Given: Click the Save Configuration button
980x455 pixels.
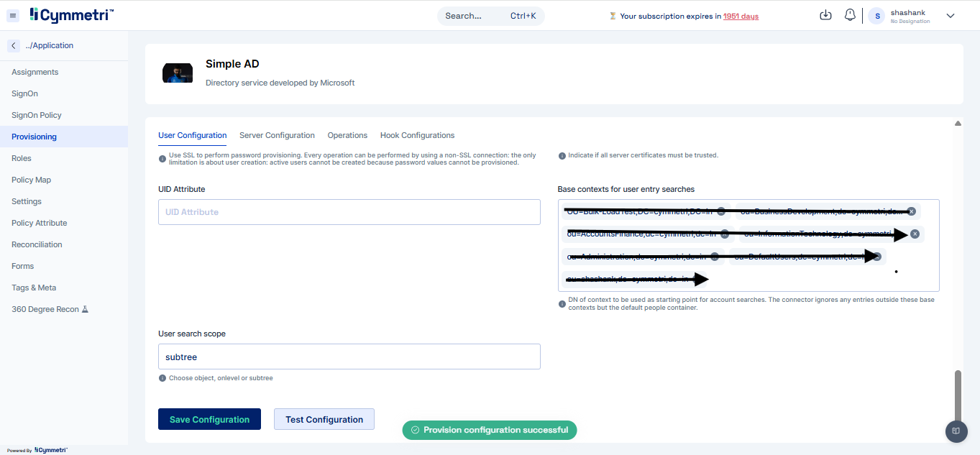Looking at the screenshot, I should 209,420.
